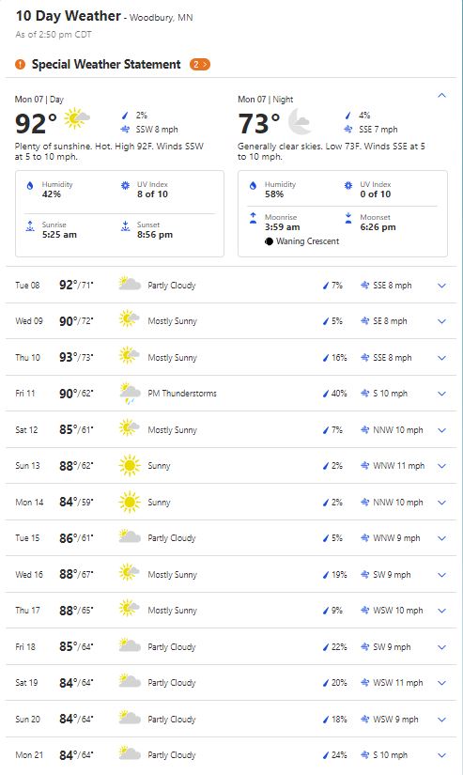The height and width of the screenshot is (775, 463).
Task: Click the mostly sunny icon next to 92°
Action: [x=77, y=118]
